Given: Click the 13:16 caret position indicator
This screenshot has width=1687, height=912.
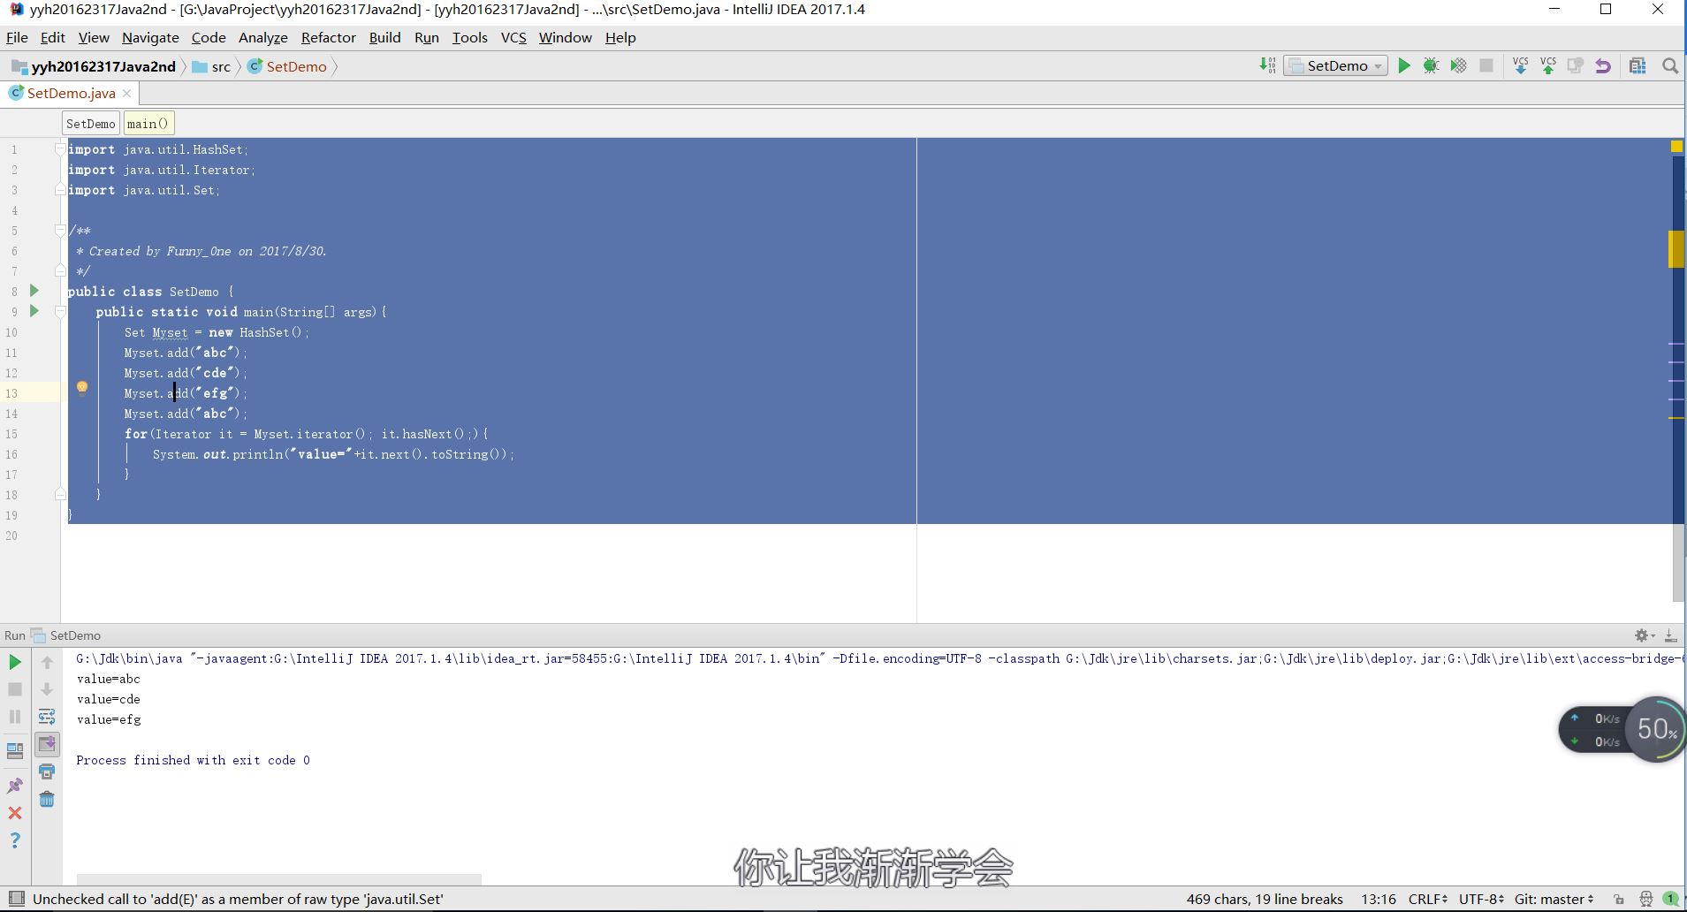Looking at the screenshot, I should (1379, 899).
